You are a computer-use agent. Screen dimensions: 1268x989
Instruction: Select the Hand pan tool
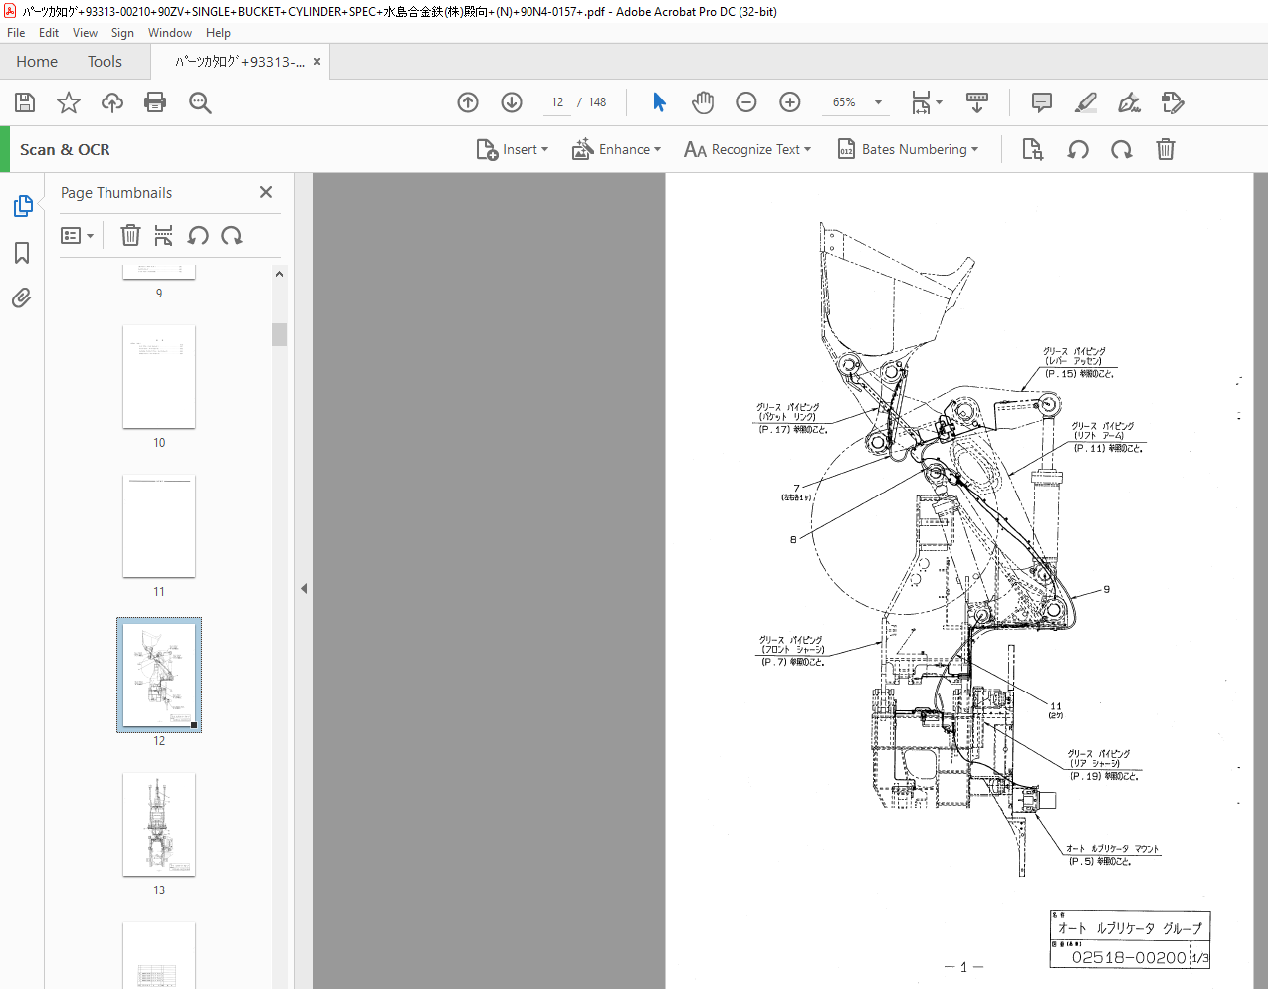[703, 102]
